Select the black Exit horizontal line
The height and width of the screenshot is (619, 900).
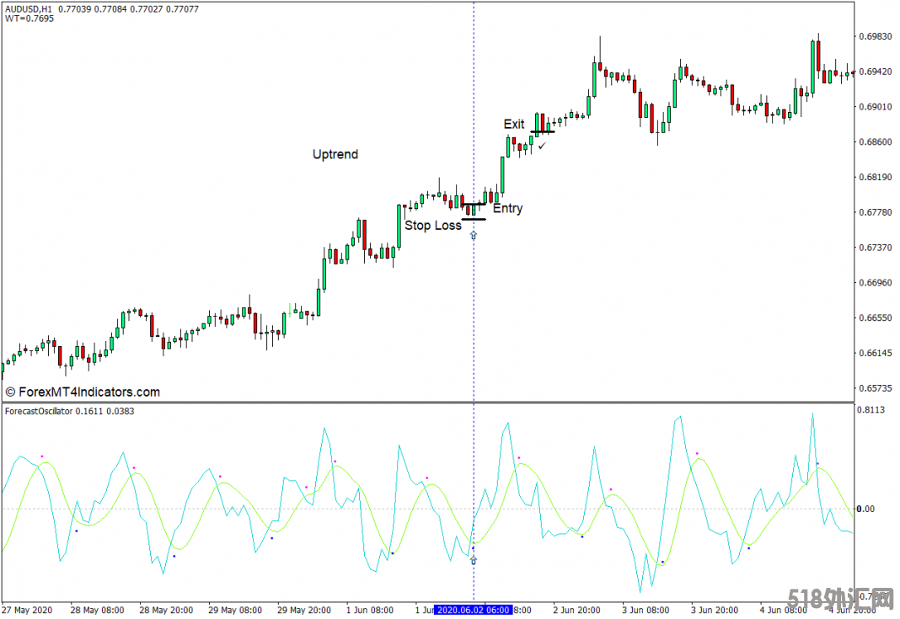point(543,131)
